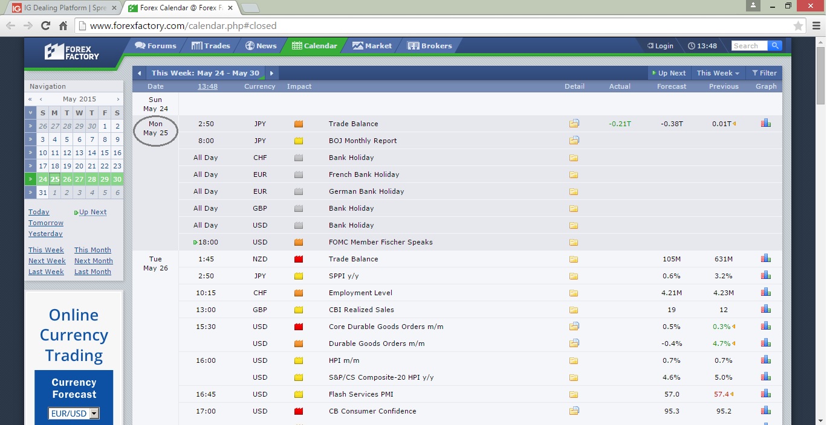The width and height of the screenshot is (827, 425).
Task: Open the EUR/USD currency pair dropdown
Action: coord(74,414)
